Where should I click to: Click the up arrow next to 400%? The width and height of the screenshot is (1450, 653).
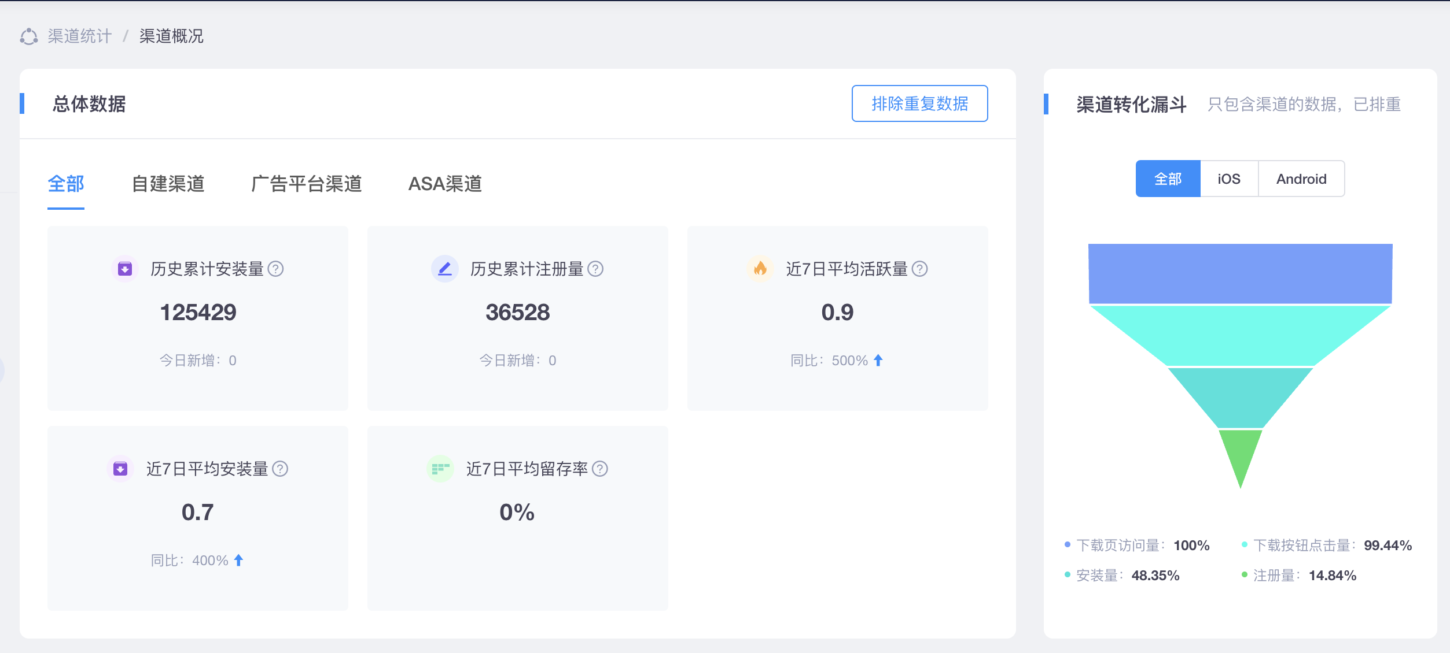pyautogui.click(x=238, y=560)
